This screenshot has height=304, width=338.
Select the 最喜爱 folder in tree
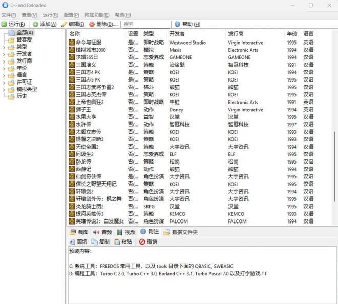click(x=24, y=39)
